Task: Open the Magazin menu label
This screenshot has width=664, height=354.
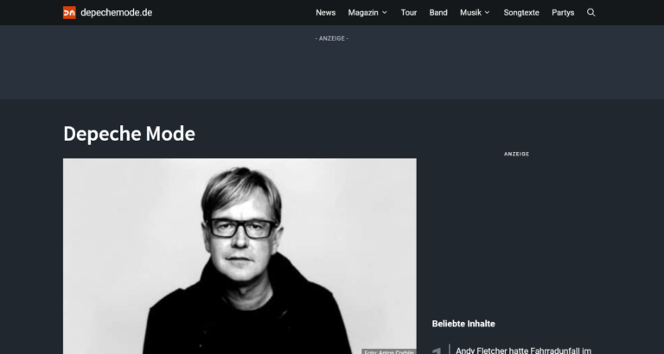Action: 363,13
